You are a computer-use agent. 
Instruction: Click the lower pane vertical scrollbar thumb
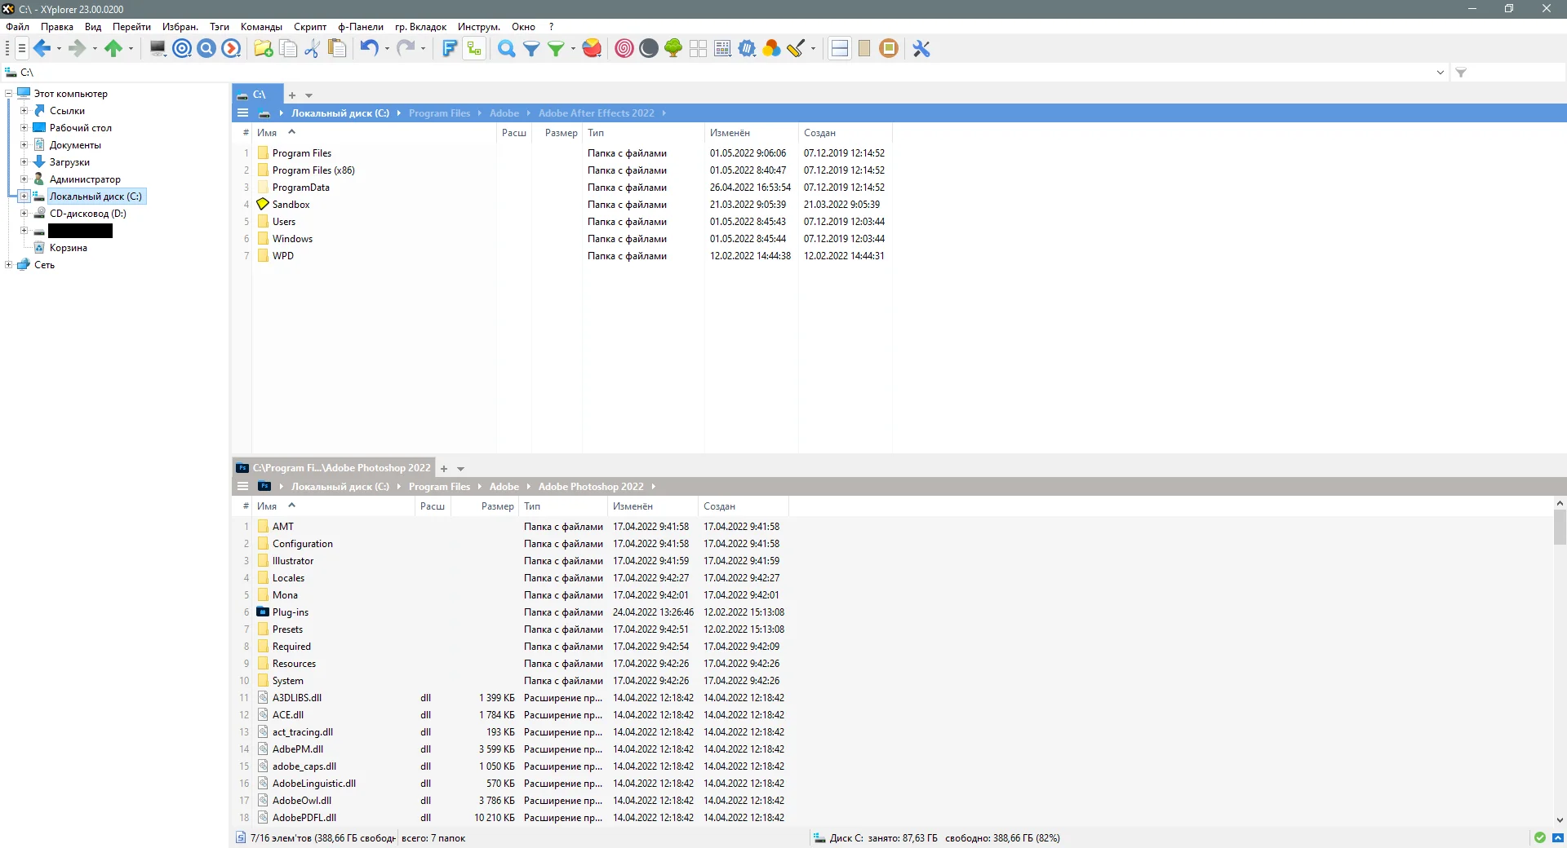pos(1560,527)
